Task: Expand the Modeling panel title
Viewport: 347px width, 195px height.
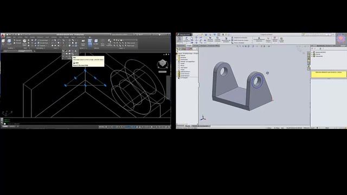Action: tap(11, 48)
